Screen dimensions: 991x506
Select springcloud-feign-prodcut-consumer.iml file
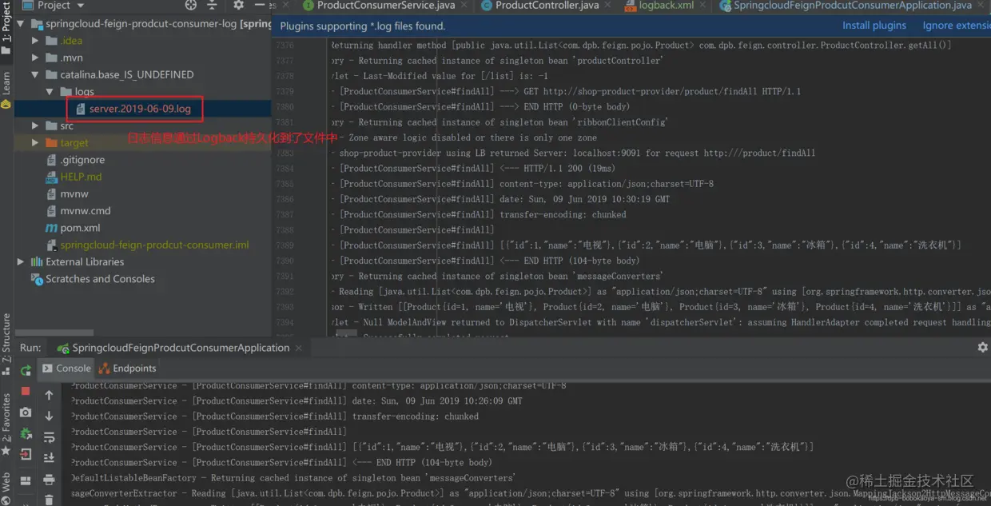click(x=147, y=245)
